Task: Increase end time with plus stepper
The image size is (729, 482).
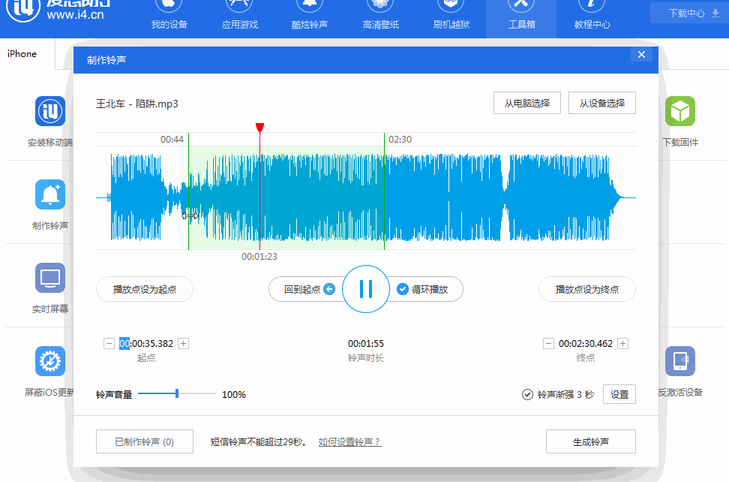Action: tap(623, 343)
